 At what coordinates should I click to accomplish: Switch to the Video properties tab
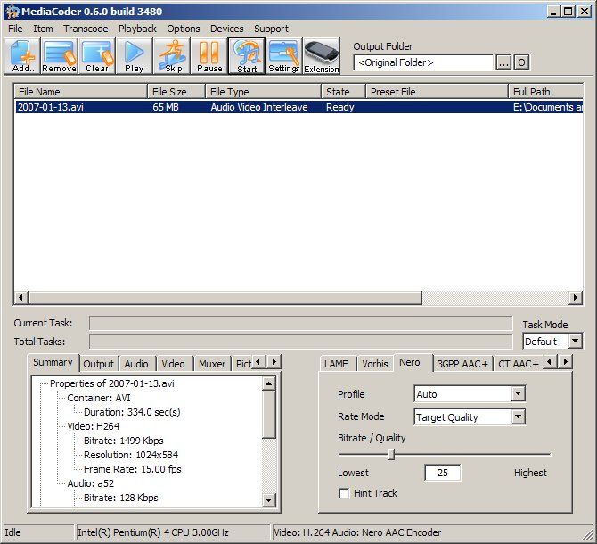tap(173, 364)
